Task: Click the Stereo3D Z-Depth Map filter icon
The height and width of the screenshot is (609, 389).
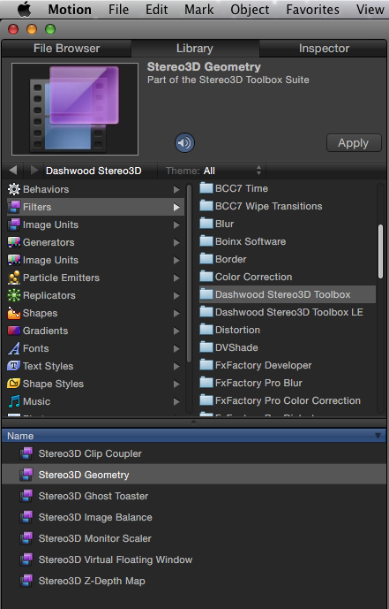Action: (26, 581)
